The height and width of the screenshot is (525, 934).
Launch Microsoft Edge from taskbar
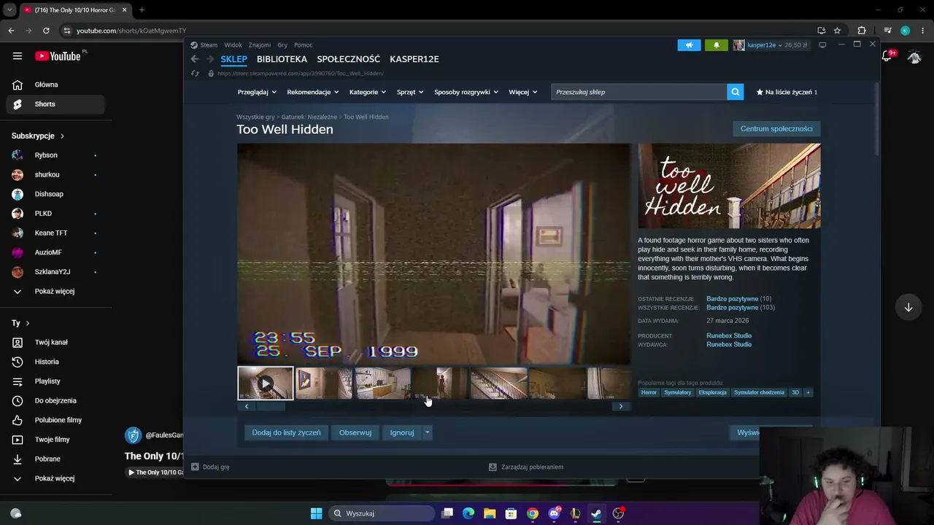click(x=468, y=513)
